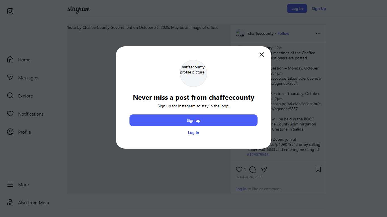Click the Instagram logo icon
Image resolution: width=387 pixels, height=217 pixels.
coord(10,11)
